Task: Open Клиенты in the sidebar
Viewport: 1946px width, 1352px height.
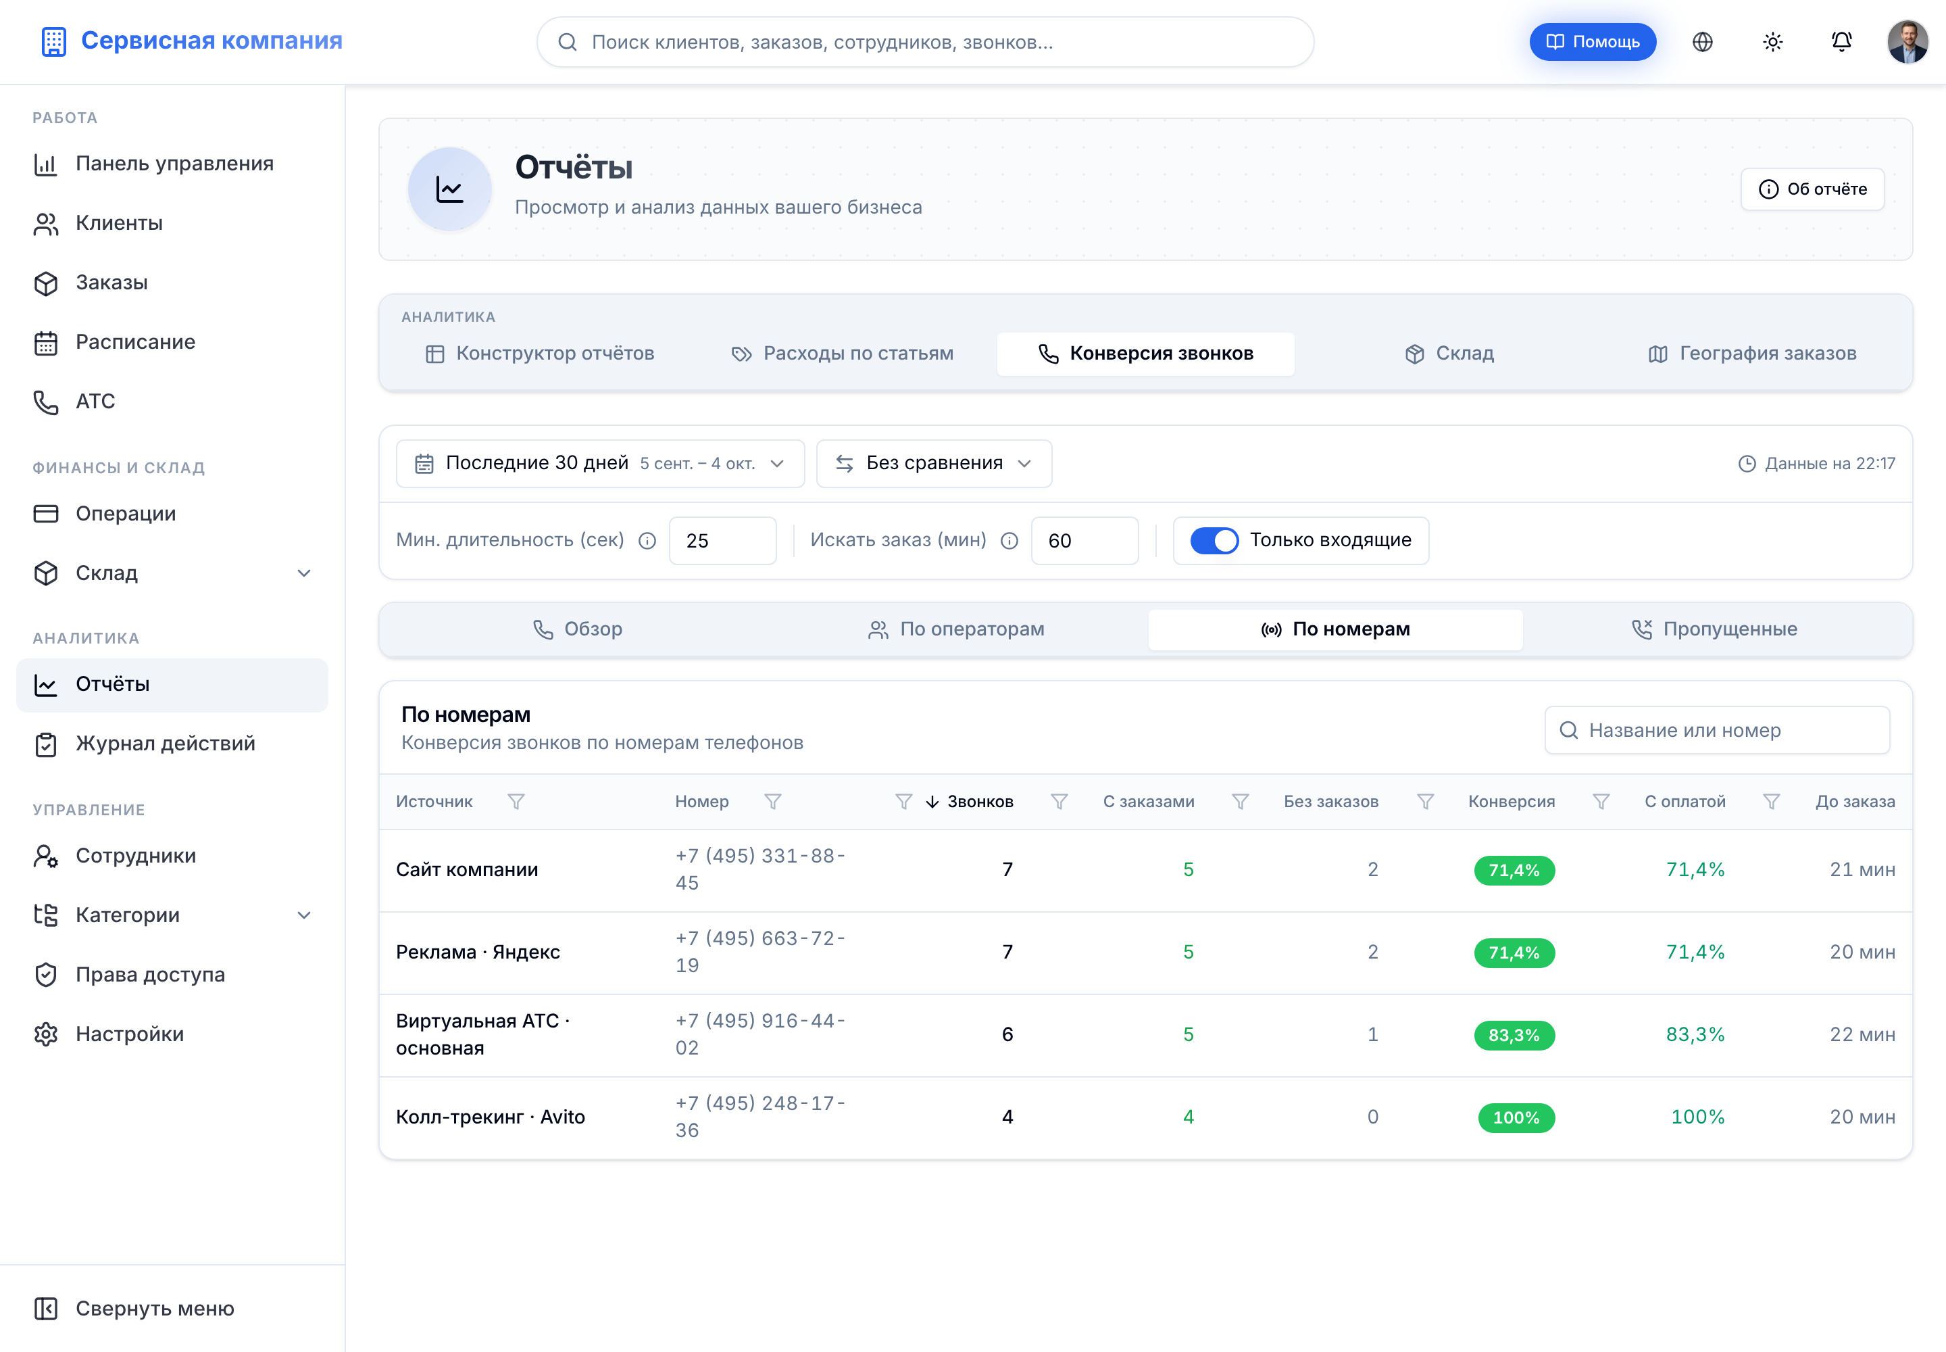Action: [172, 223]
